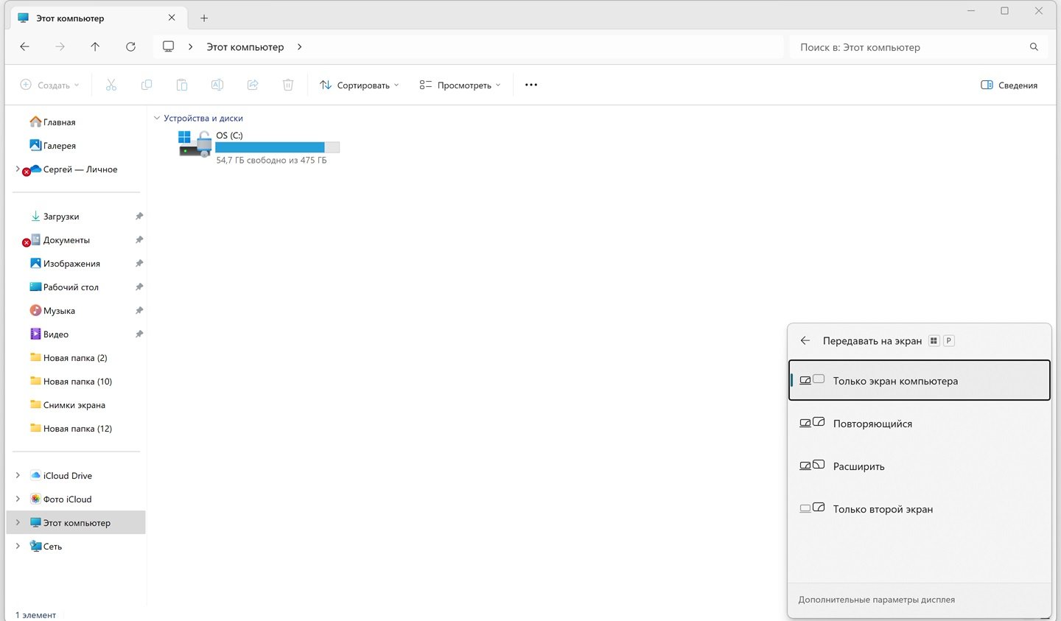
Task: Expand the Сергей — Личное tree node
Action: tap(18, 169)
